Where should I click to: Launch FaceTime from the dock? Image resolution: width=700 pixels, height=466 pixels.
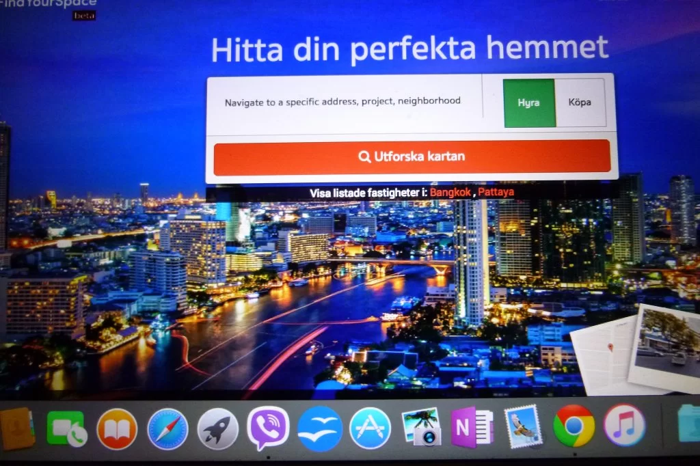[x=66, y=428]
